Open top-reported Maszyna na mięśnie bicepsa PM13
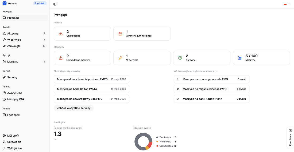 (x=211, y=89)
